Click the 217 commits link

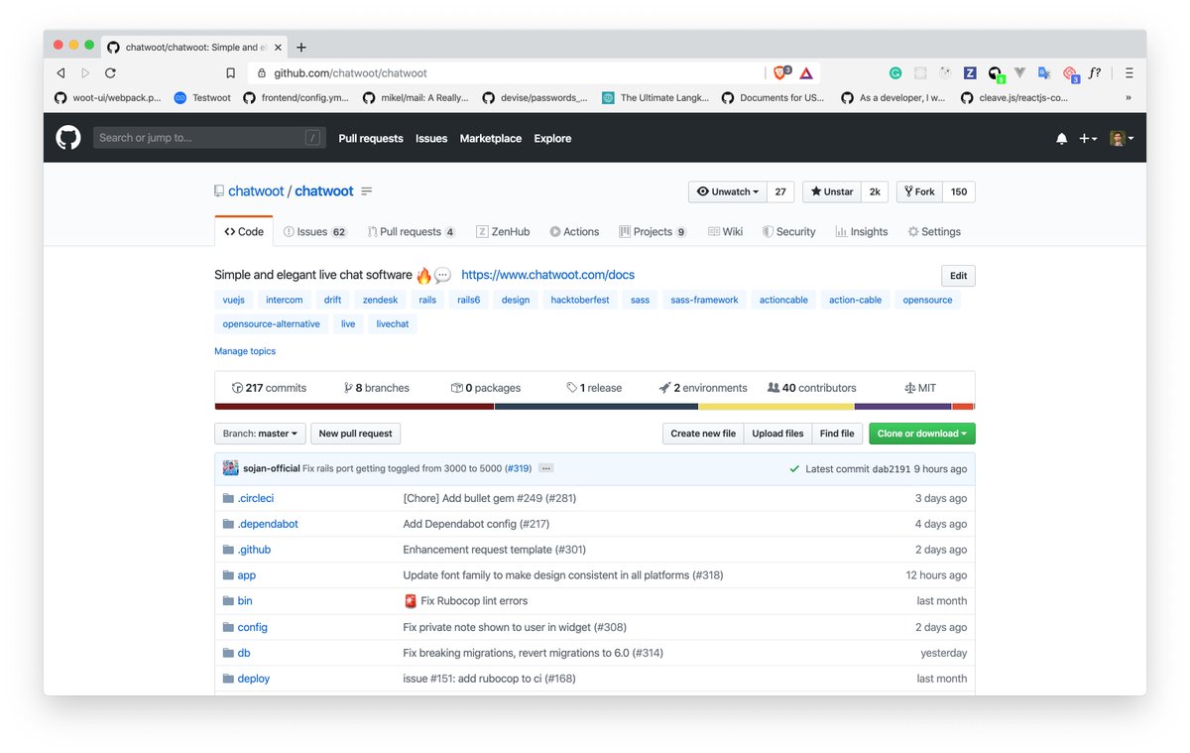tap(269, 388)
